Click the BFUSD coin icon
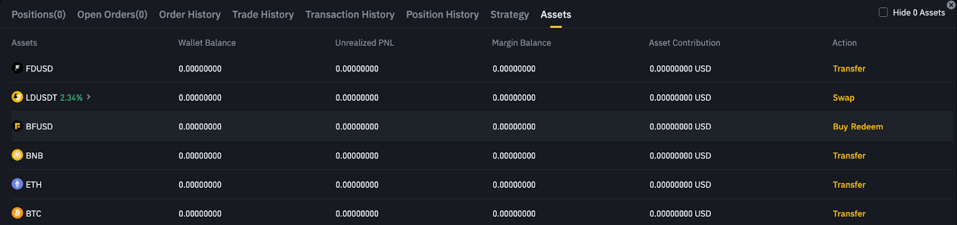Screen dimensions: 957x225 point(17,126)
